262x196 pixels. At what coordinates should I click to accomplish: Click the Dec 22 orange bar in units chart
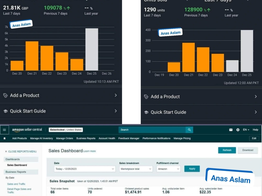point(203,60)
